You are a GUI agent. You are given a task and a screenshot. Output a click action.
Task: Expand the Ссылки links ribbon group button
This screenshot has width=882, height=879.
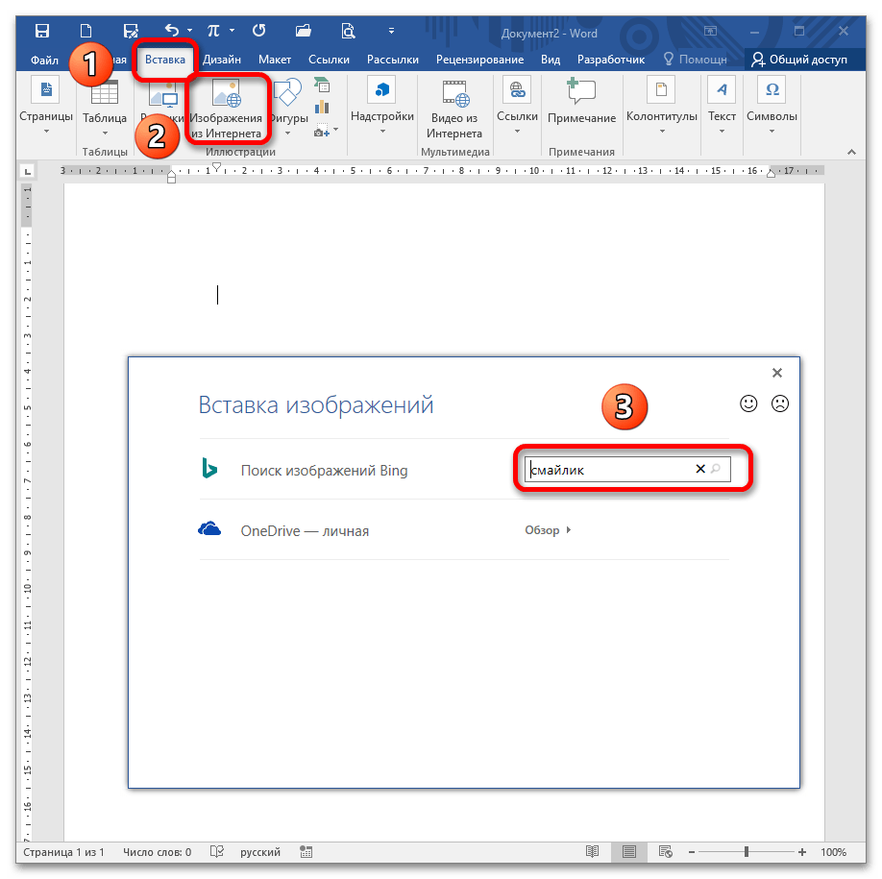click(x=518, y=107)
